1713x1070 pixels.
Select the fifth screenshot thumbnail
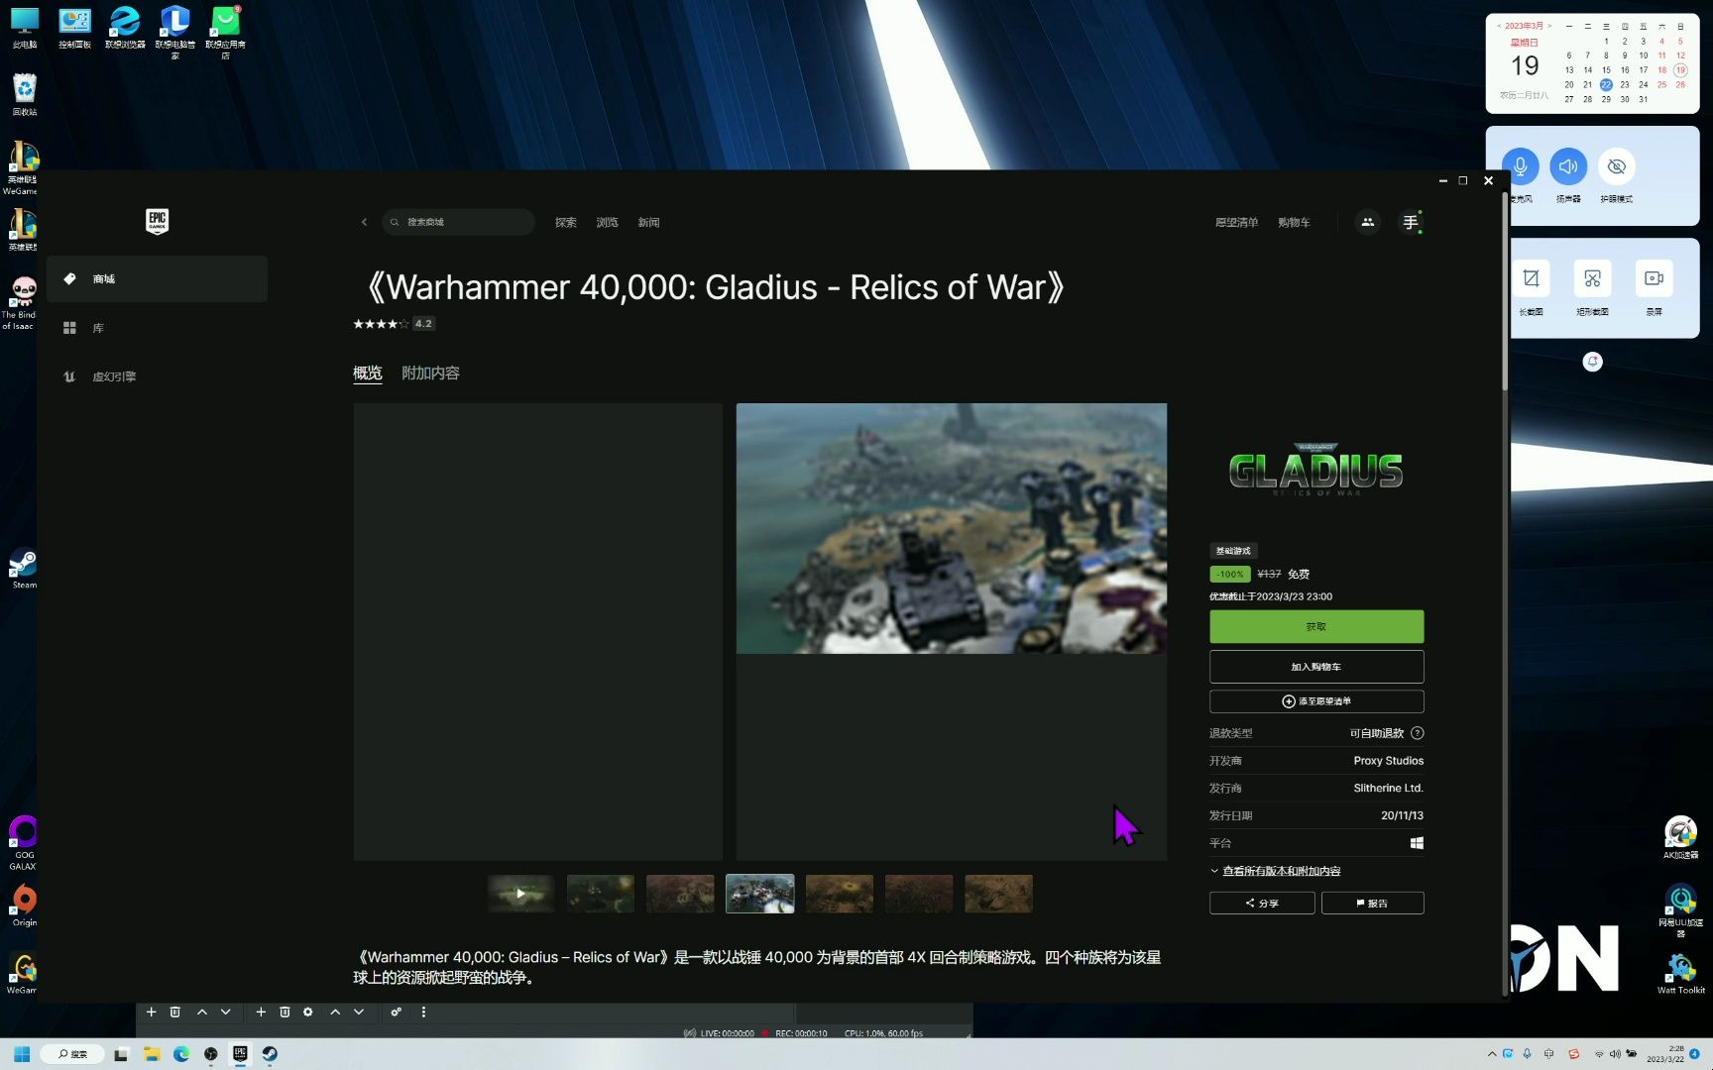[840, 894]
